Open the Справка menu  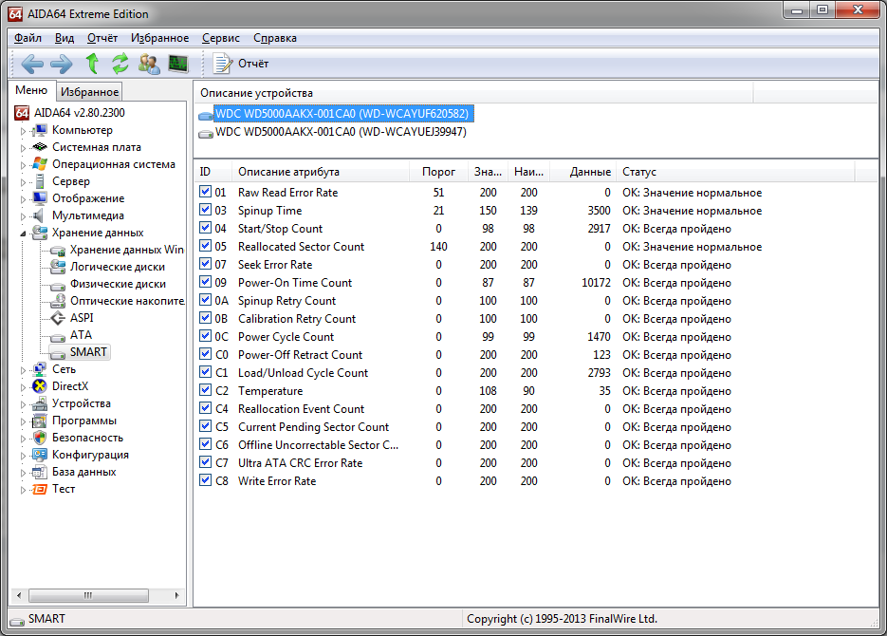pyautogui.click(x=275, y=38)
